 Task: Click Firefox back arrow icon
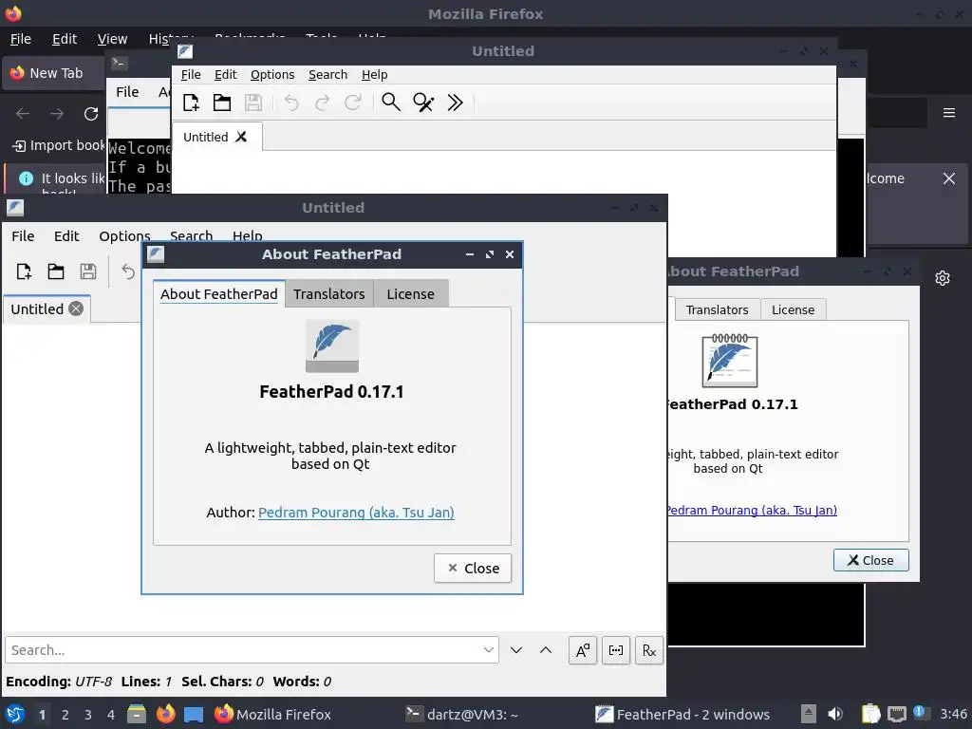tap(23, 114)
